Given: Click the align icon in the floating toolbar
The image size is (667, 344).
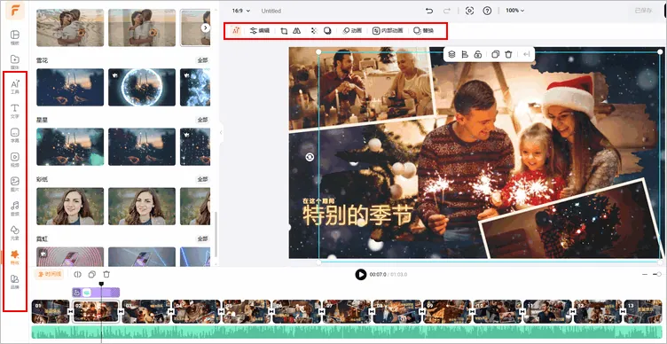Looking at the screenshot, I should pyautogui.click(x=465, y=54).
